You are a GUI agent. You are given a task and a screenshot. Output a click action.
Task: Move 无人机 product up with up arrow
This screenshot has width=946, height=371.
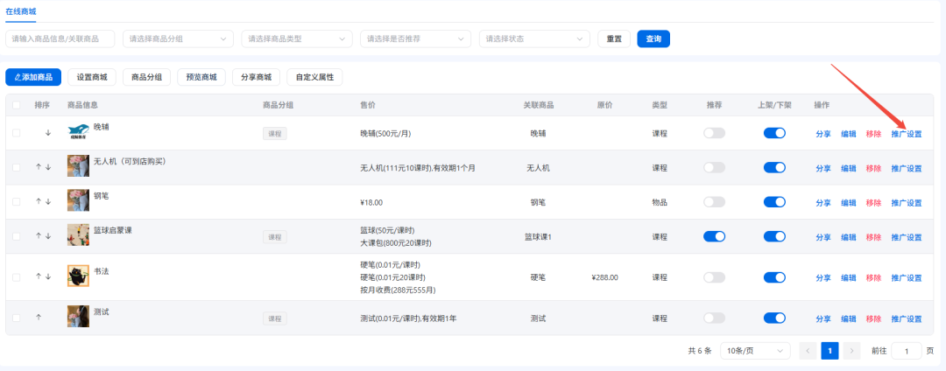coord(39,166)
